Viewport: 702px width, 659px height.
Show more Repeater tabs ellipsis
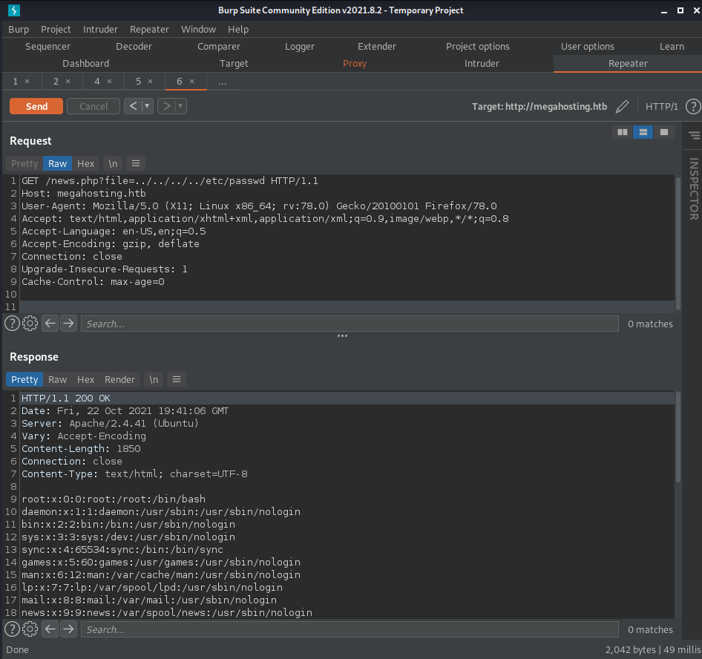pyautogui.click(x=223, y=82)
